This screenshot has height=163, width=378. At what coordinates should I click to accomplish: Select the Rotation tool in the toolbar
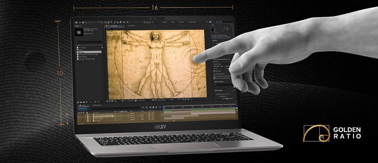(99, 22)
